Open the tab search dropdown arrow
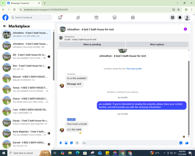This screenshot has width=195, height=156. pos(3,3)
